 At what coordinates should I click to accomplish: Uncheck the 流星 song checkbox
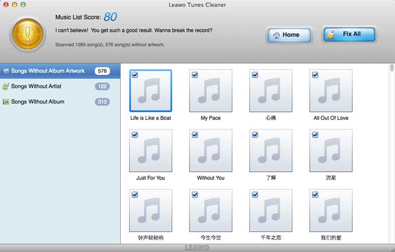[x=315, y=135]
